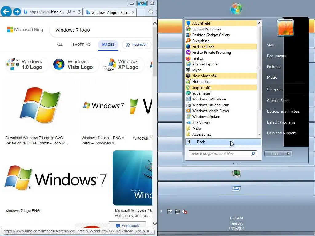Image resolution: width=315 pixels, height=236 pixels.
Task: Open the shutdown options arrow beside Lock
Action: (x=288, y=154)
